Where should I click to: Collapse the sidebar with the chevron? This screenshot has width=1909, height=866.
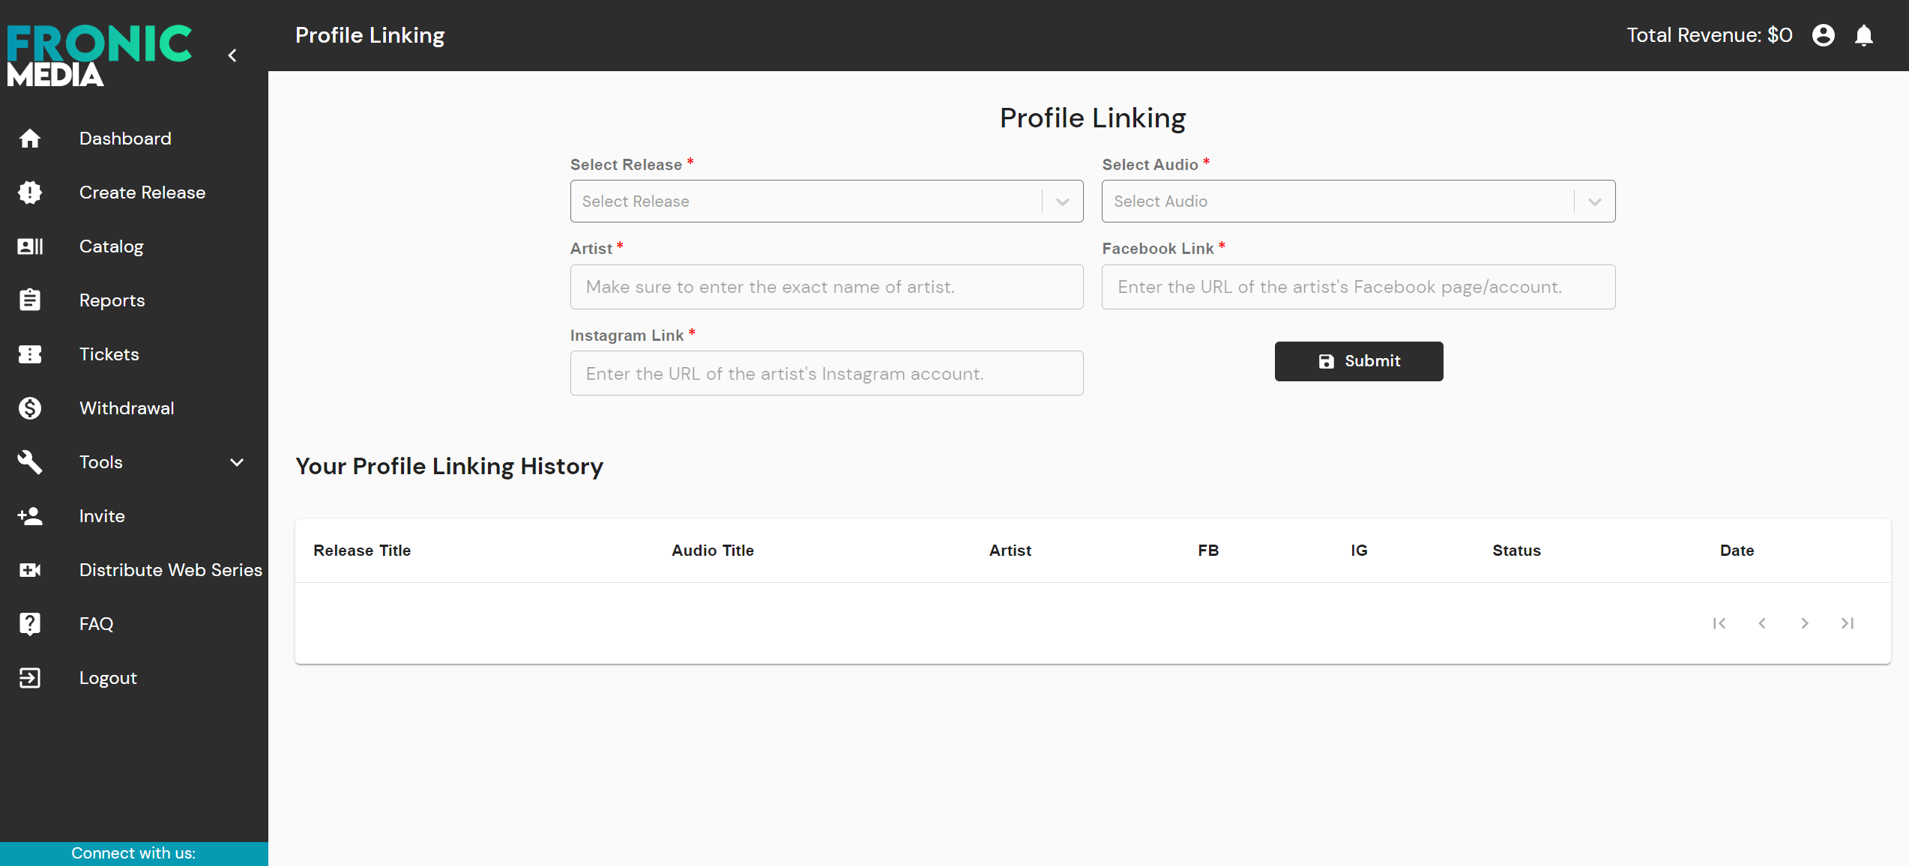tap(232, 55)
